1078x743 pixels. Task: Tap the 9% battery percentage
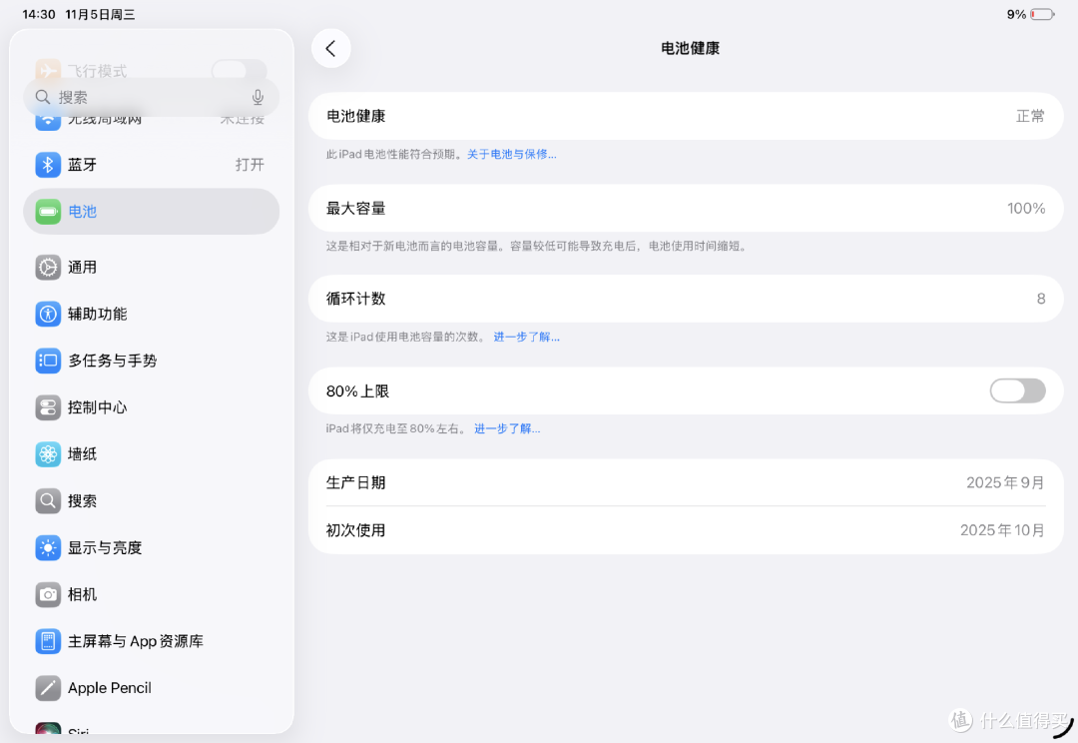1016,14
